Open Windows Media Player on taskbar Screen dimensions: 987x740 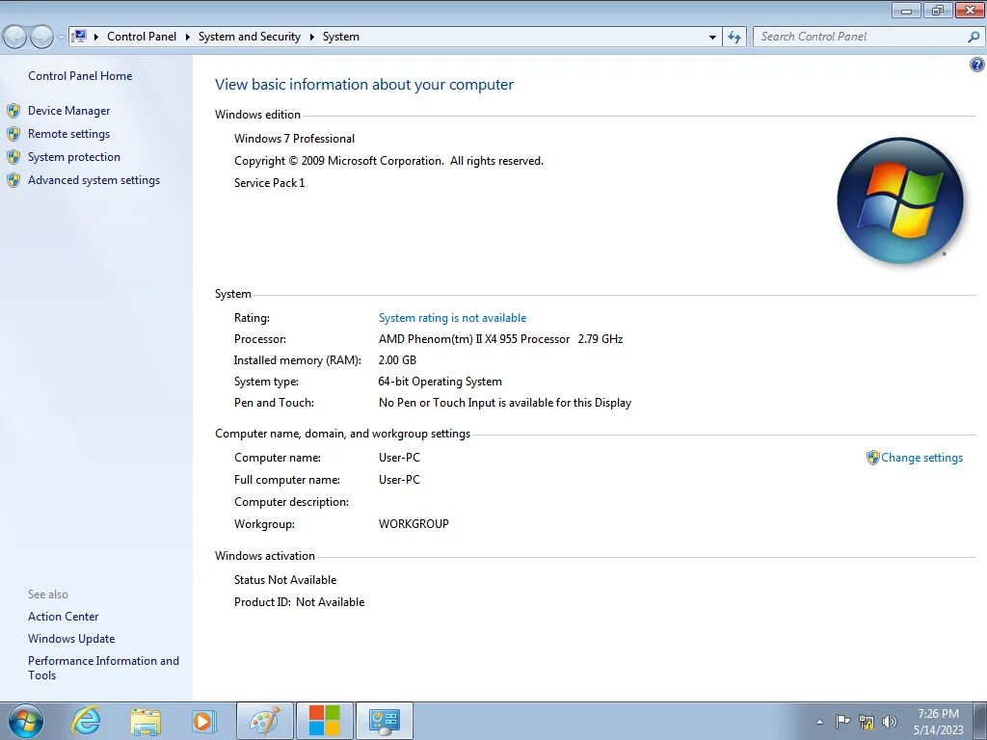coord(203,721)
